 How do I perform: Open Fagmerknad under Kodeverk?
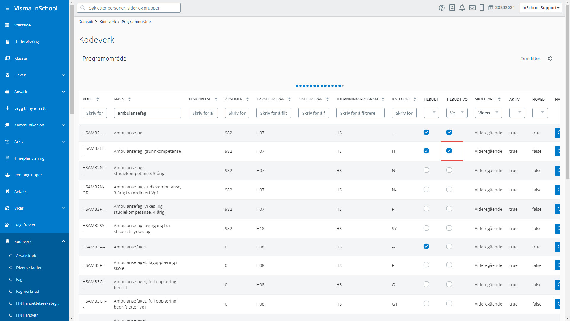click(x=28, y=291)
